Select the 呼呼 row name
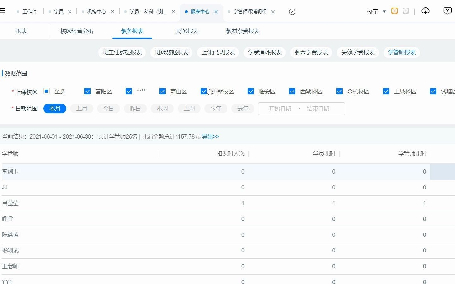The width and height of the screenshot is (455, 284). pyautogui.click(x=8, y=219)
